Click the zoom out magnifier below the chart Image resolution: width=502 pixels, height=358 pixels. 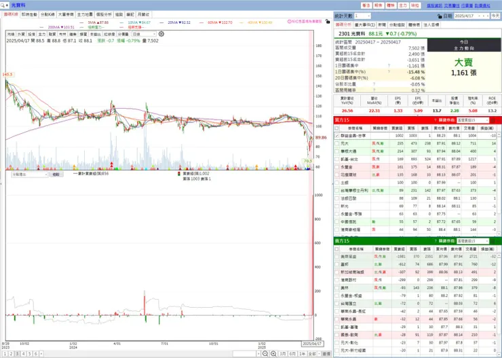coord(265,353)
